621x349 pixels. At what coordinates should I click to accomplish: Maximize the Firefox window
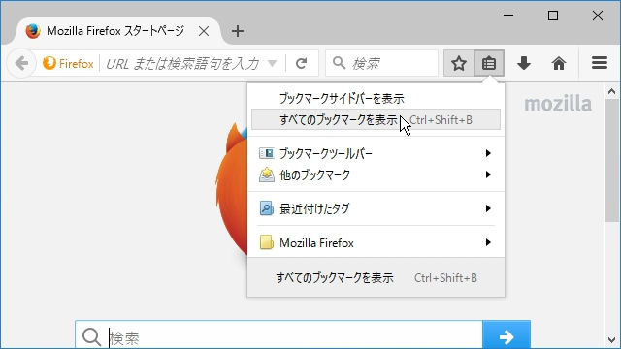click(x=553, y=16)
